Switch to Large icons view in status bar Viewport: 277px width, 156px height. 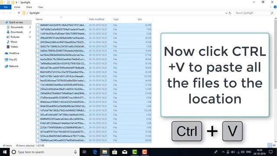(274, 146)
